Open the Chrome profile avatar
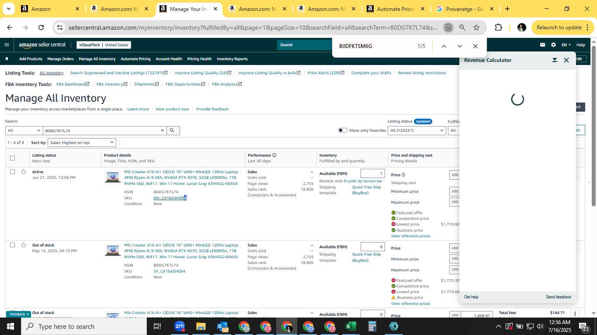 521,27
